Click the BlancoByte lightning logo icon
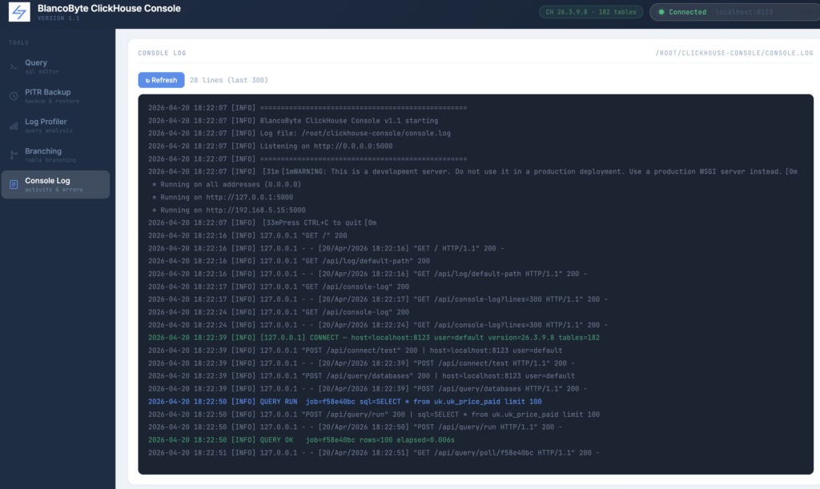 tap(19, 11)
